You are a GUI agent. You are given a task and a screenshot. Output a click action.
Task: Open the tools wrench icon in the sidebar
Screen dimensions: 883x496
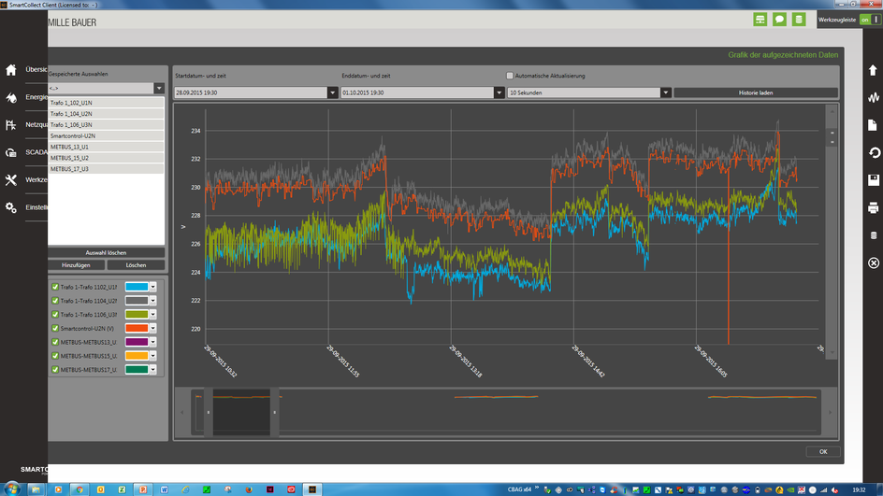[10, 180]
